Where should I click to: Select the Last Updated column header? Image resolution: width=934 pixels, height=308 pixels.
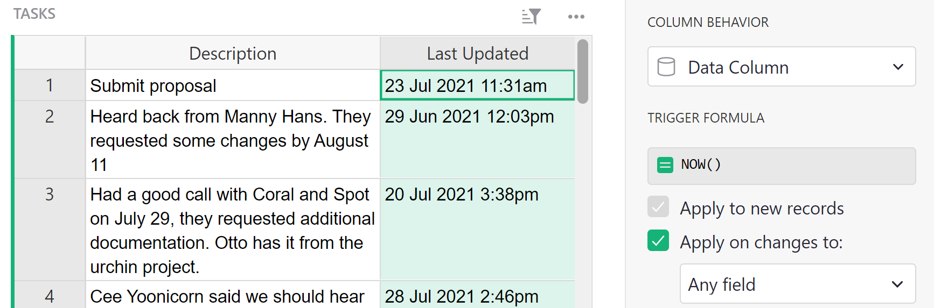tap(477, 53)
